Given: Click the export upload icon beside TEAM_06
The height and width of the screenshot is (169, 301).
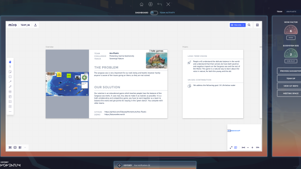Looking at the screenshot, I should point(35,25).
